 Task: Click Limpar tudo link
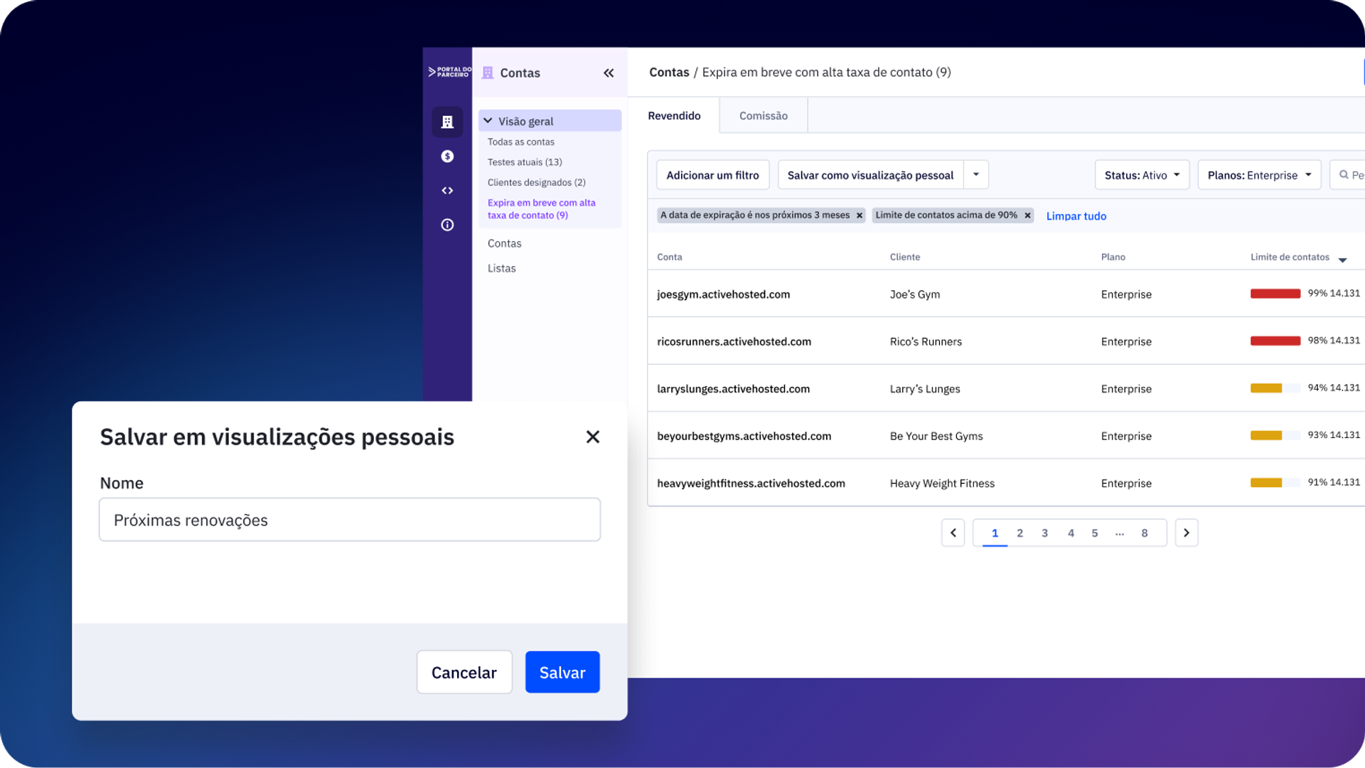(x=1076, y=216)
